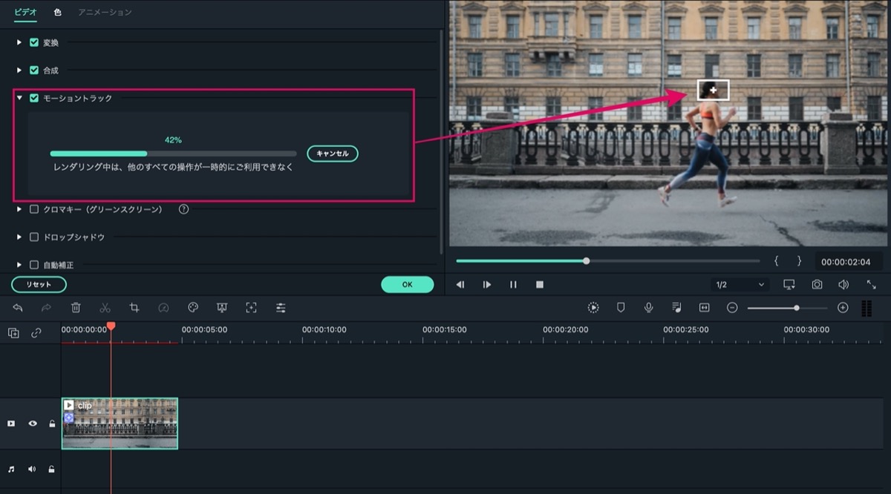Image resolution: width=891 pixels, height=494 pixels.
Task: Undo the last edit in the toolbar
Action: [18, 308]
